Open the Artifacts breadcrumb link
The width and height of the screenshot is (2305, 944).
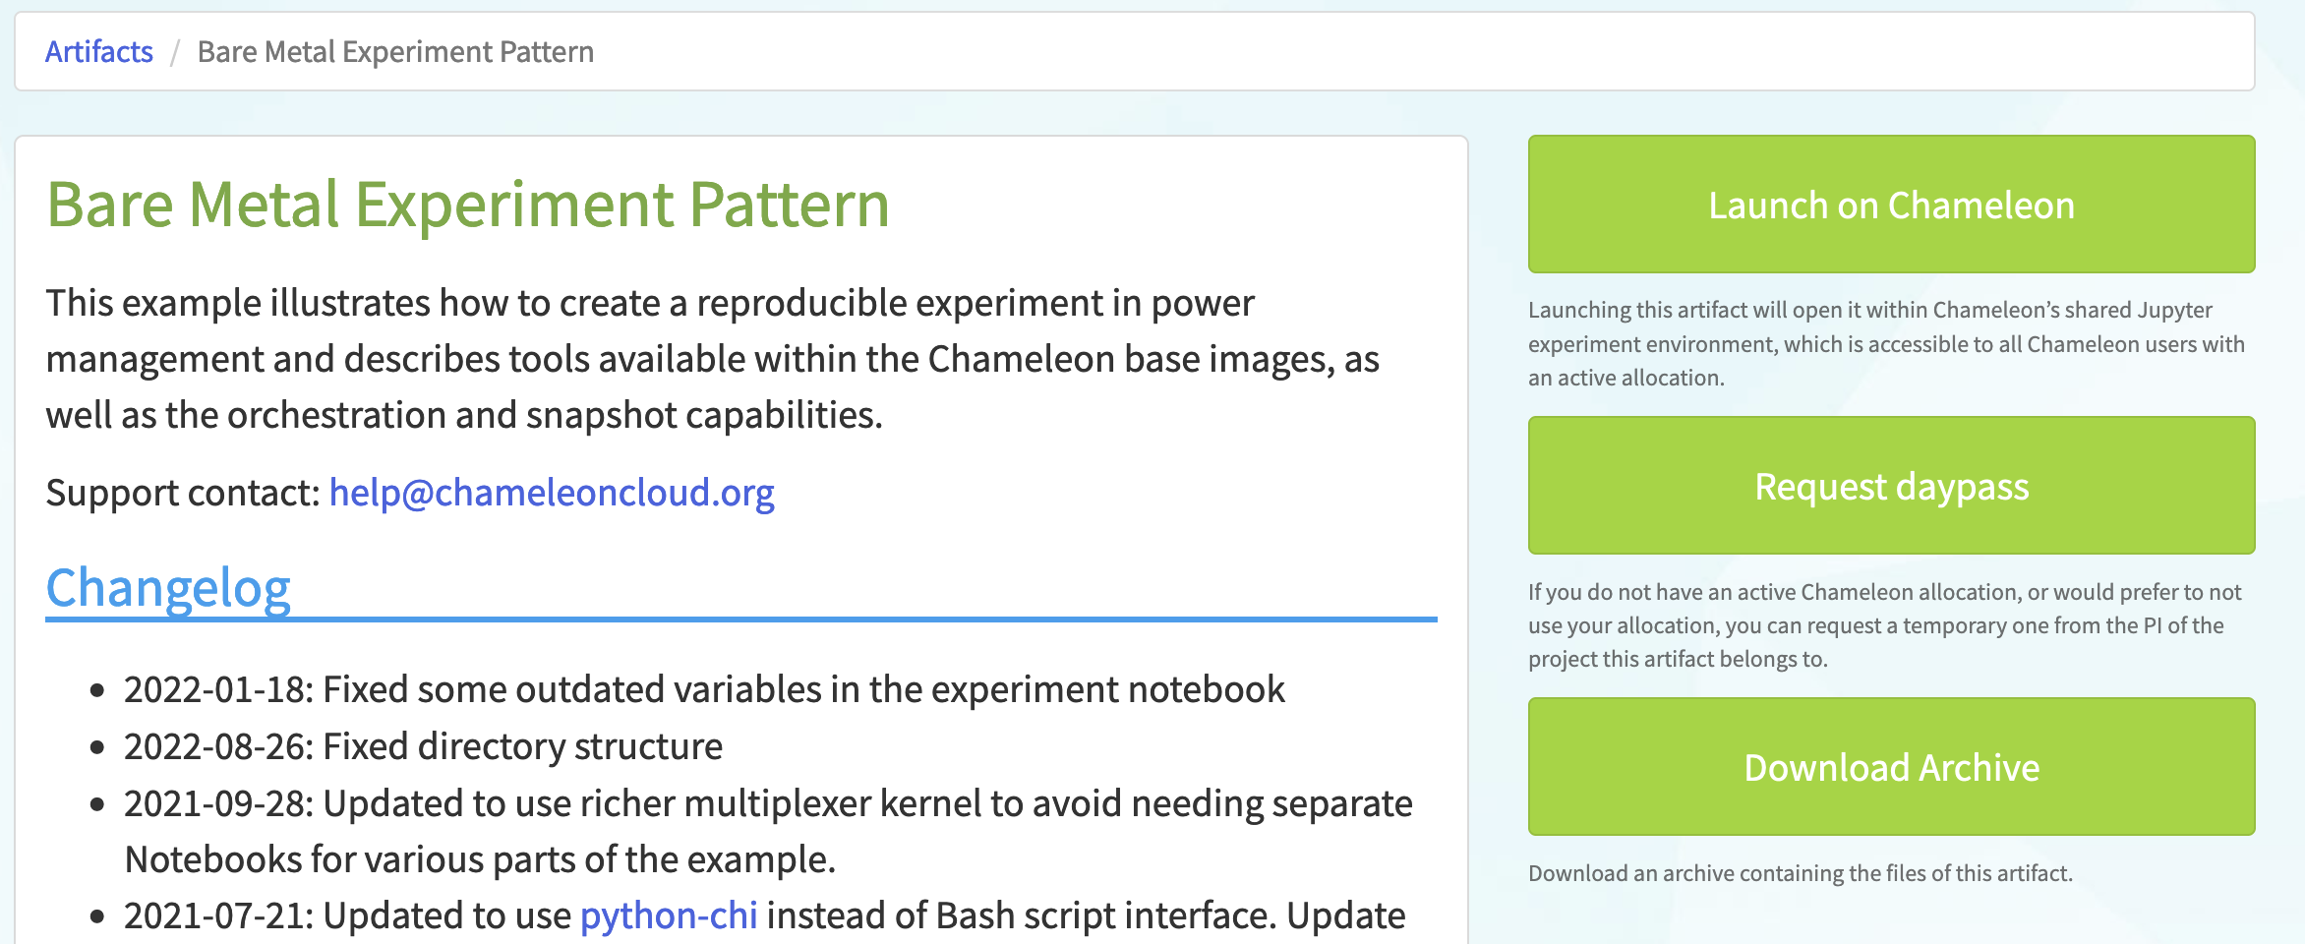[99, 52]
